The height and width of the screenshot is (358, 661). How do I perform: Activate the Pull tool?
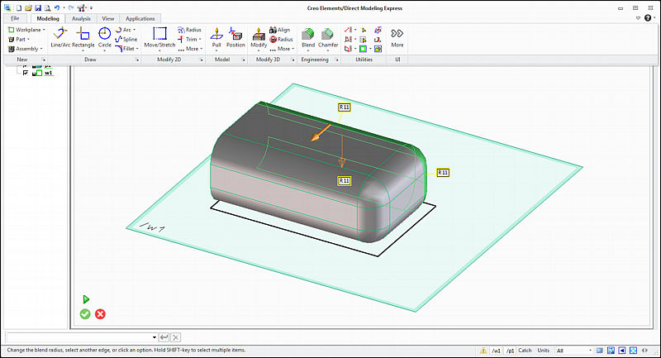216,37
